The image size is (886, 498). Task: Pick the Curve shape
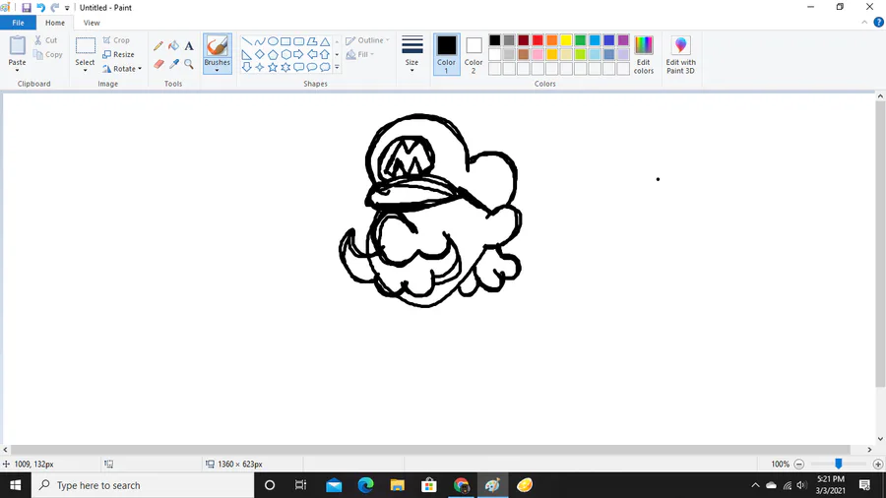point(260,41)
